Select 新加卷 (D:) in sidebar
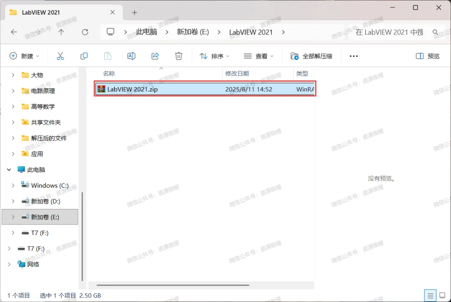This screenshot has width=451, height=302. [x=46, y=201]
